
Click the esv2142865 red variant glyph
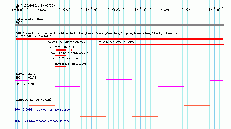point(61,55)
